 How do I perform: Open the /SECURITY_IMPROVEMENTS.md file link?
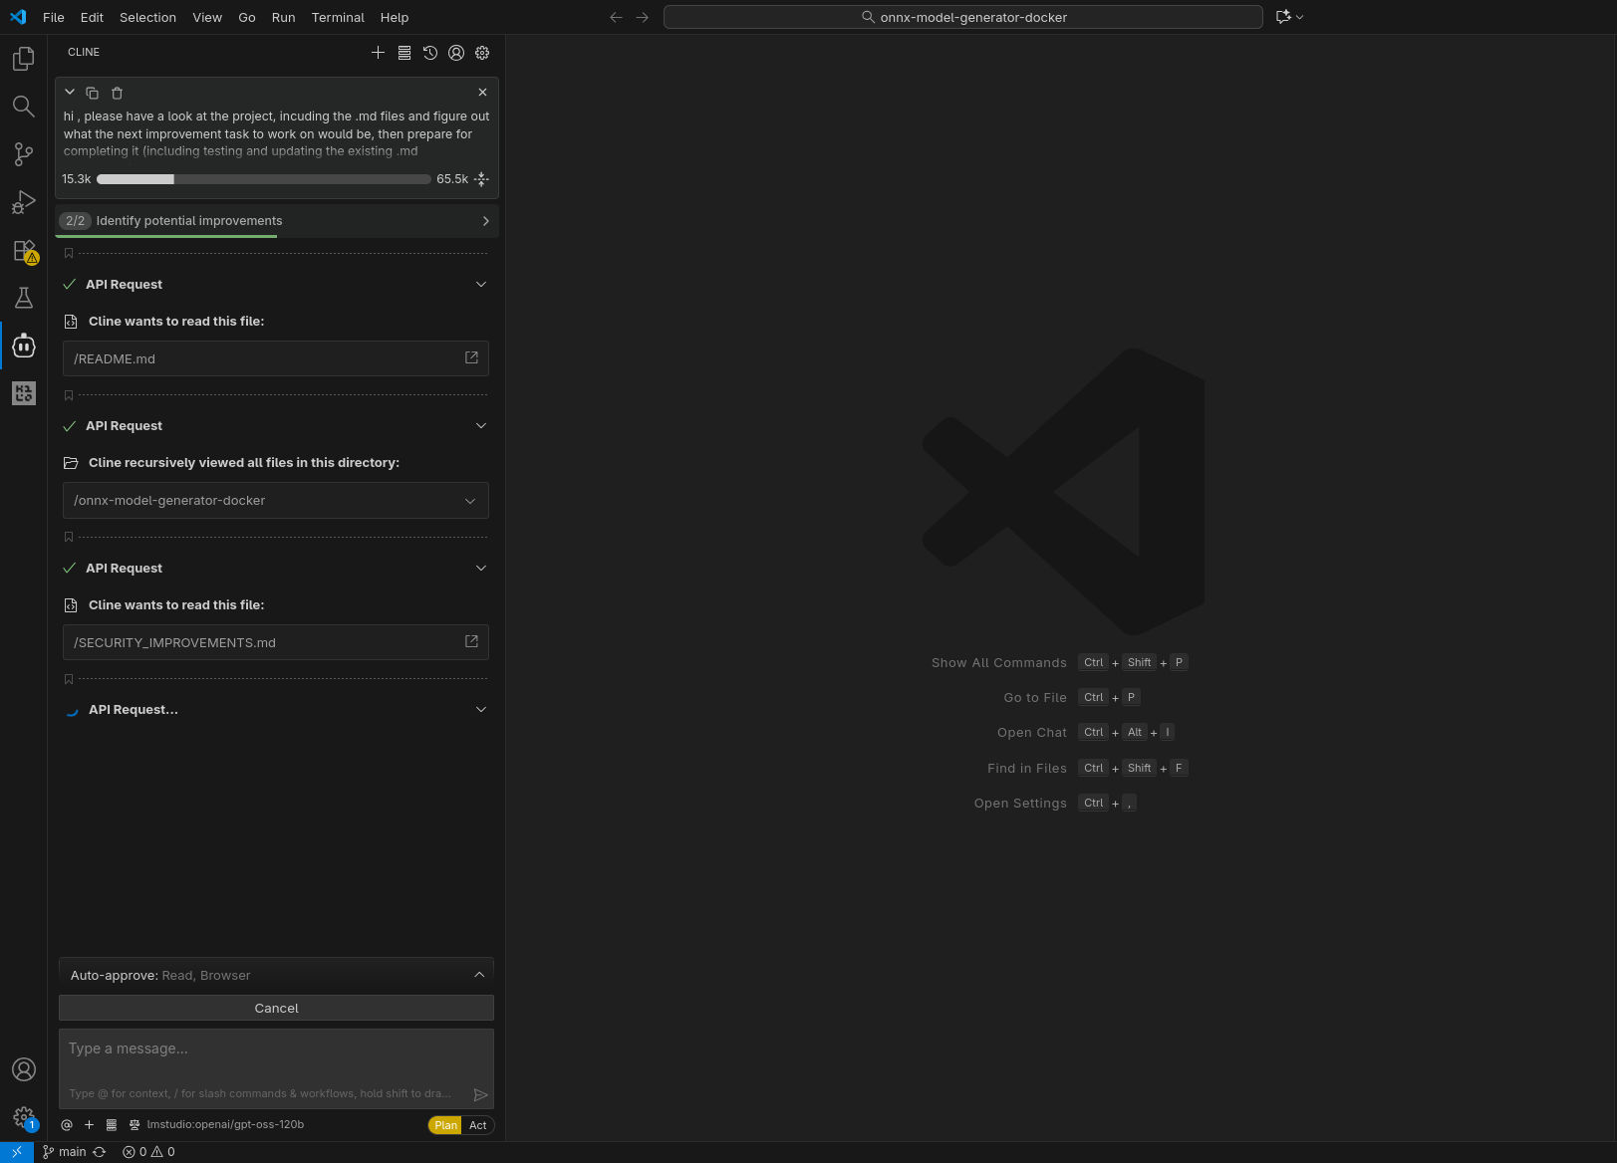[471, 642]
